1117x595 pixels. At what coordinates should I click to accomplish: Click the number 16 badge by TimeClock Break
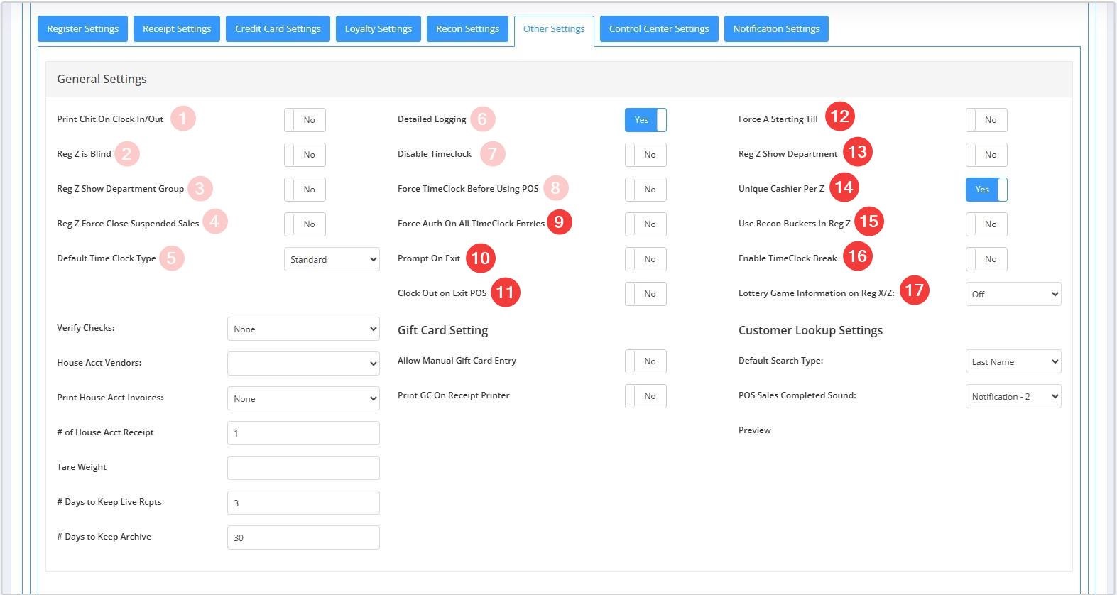tap(857, 256)
